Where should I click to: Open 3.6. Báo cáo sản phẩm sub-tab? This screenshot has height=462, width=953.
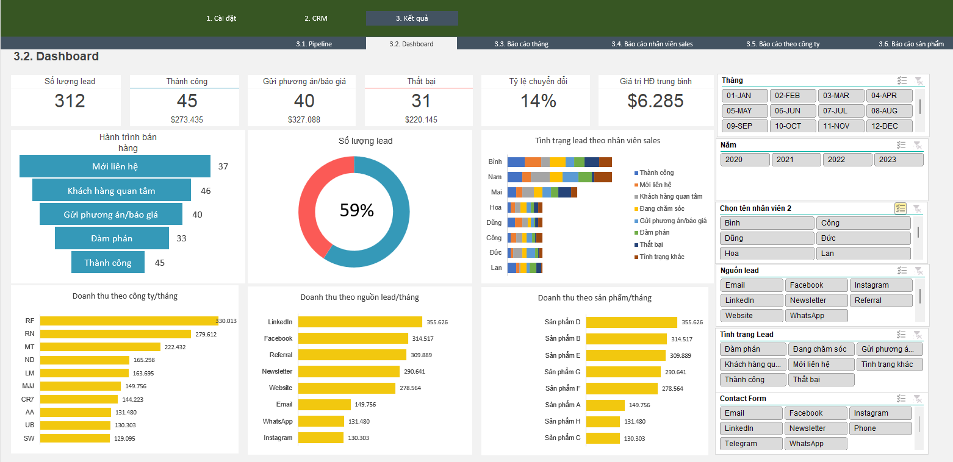coord(912,44)
